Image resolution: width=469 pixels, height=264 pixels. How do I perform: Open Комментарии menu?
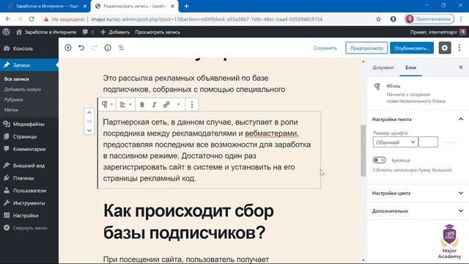click(x=29, y=149)
